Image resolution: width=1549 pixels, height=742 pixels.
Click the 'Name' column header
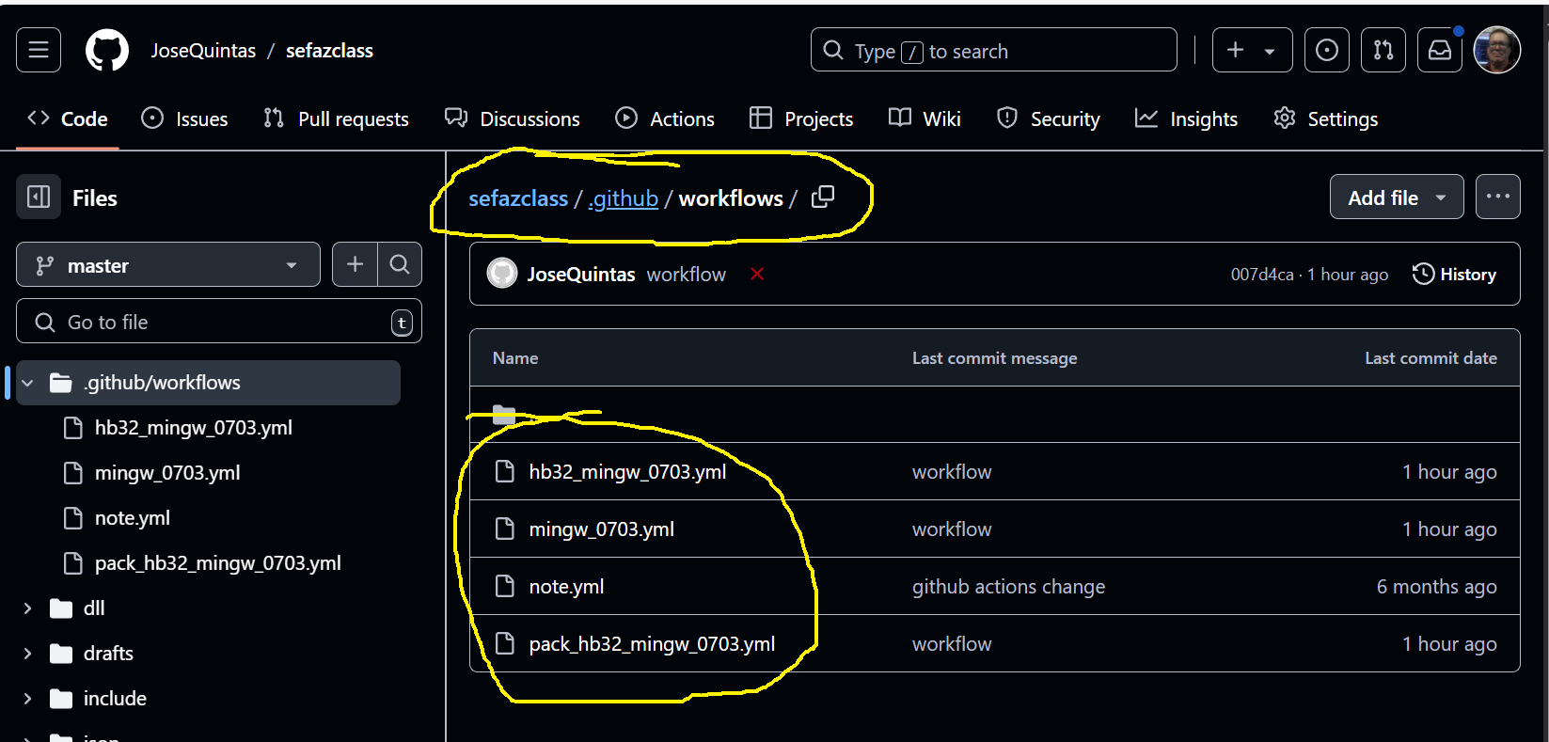[515, 358]
